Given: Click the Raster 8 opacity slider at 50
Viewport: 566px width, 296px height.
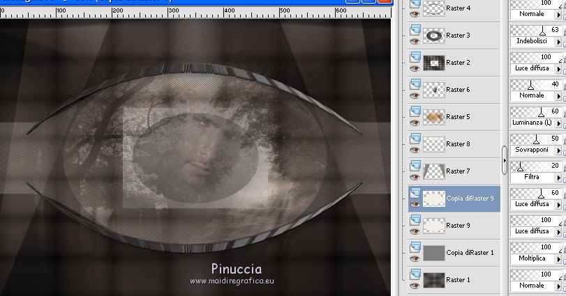Looking at the screenshot, I should pyautogui.click(x=536, y=139).
